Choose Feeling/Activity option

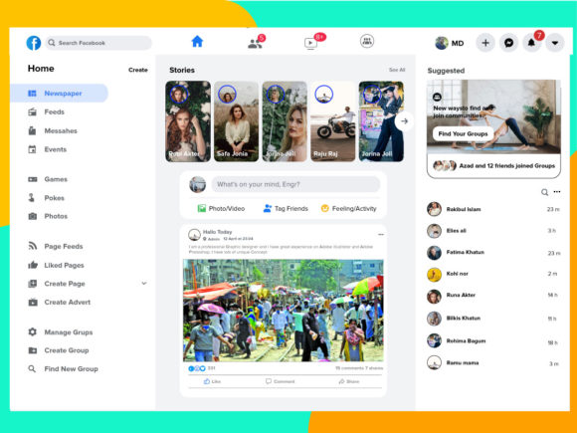349,208
